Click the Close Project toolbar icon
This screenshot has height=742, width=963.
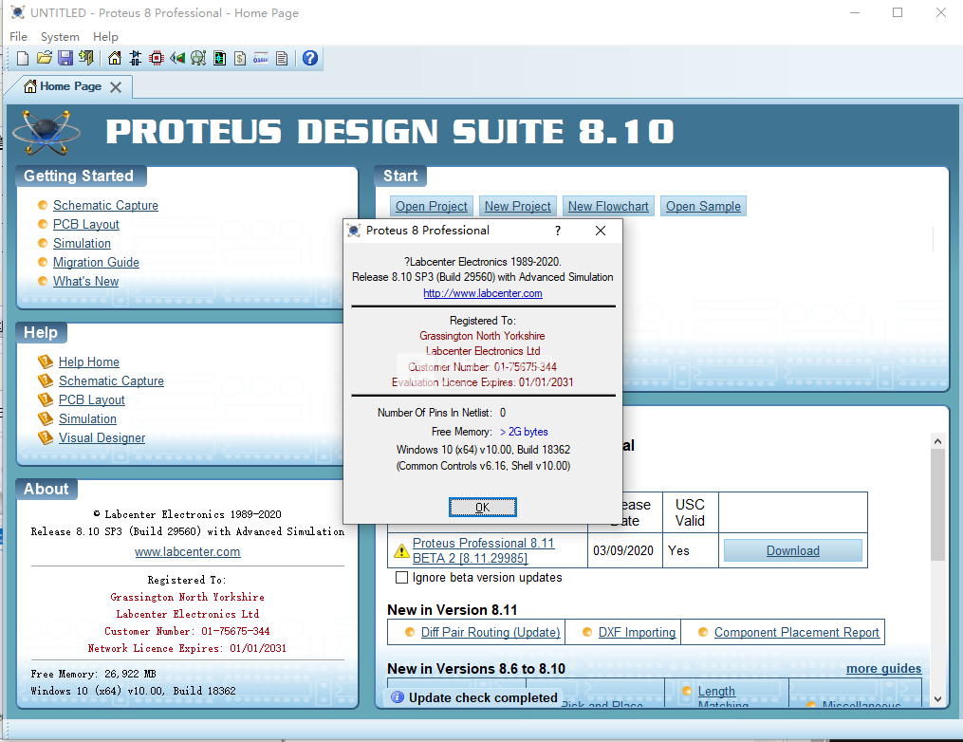click(x=86, y=58)
